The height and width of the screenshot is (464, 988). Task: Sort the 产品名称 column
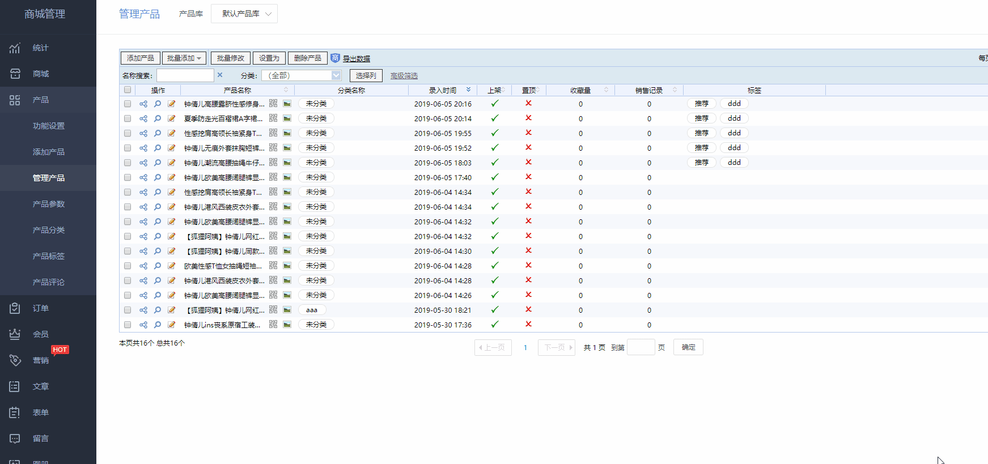click(286, 90)
